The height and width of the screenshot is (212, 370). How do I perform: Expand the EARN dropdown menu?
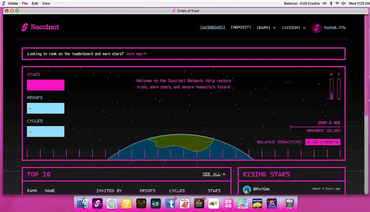coord(266,28)
